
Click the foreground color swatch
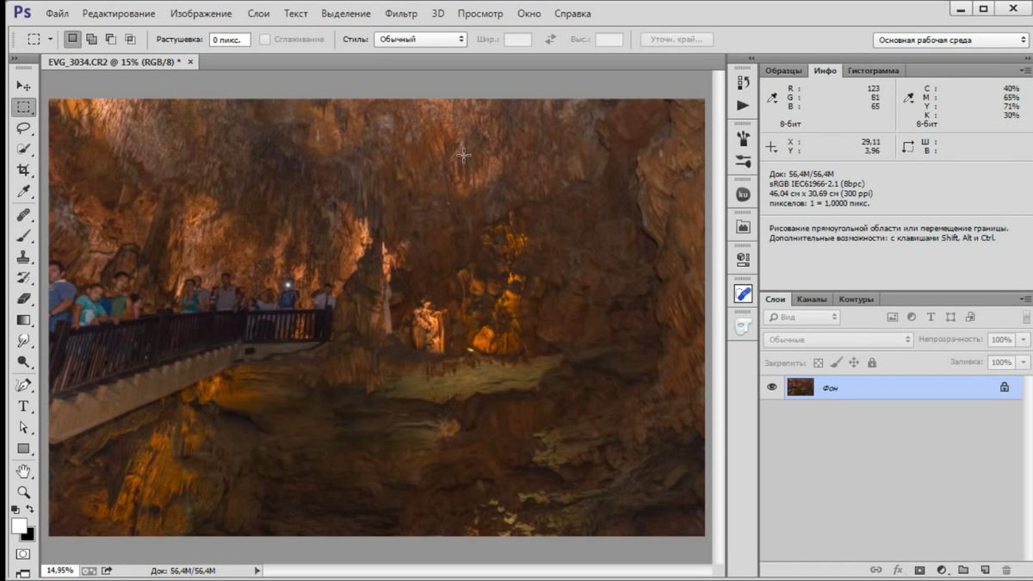click(19, 526)
